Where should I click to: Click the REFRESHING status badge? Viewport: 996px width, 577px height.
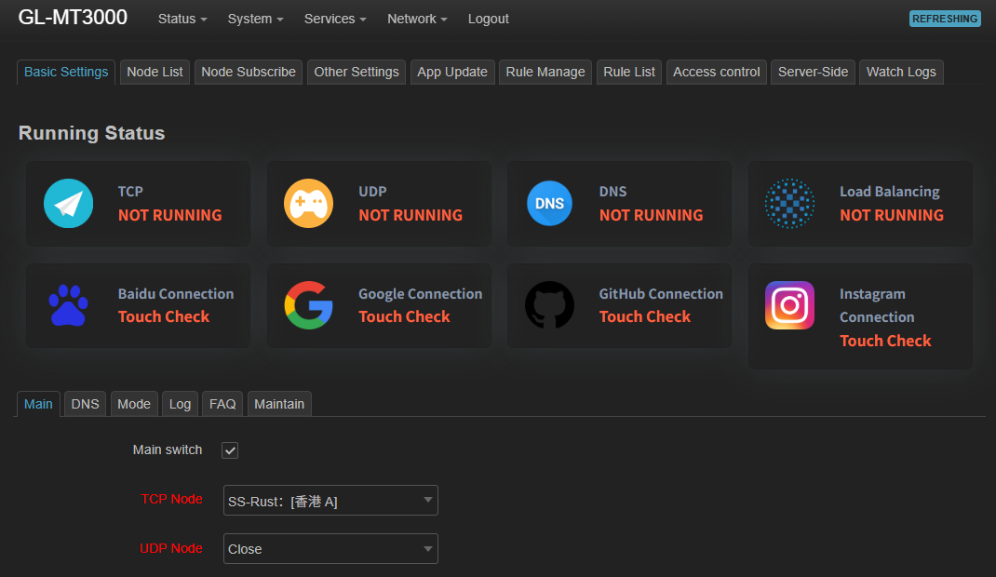945,19
